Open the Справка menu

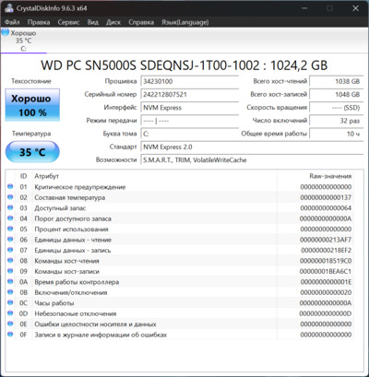click(141, 22)
